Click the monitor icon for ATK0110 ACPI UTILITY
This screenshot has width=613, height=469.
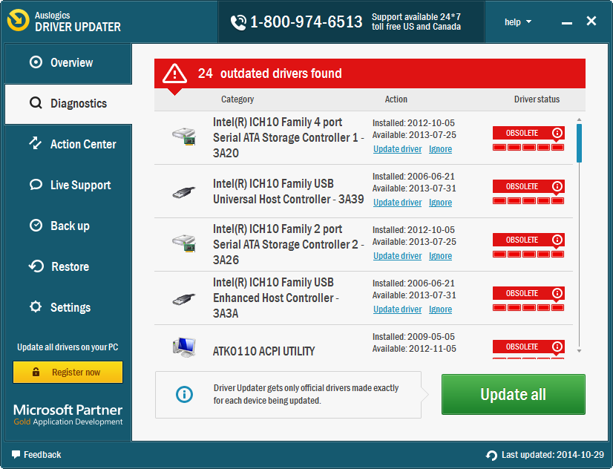[x=184, y=347]
